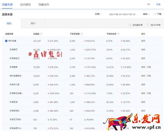Select the 我的 sub-tab
Screen dimensions: 164x134
point(9,23)
